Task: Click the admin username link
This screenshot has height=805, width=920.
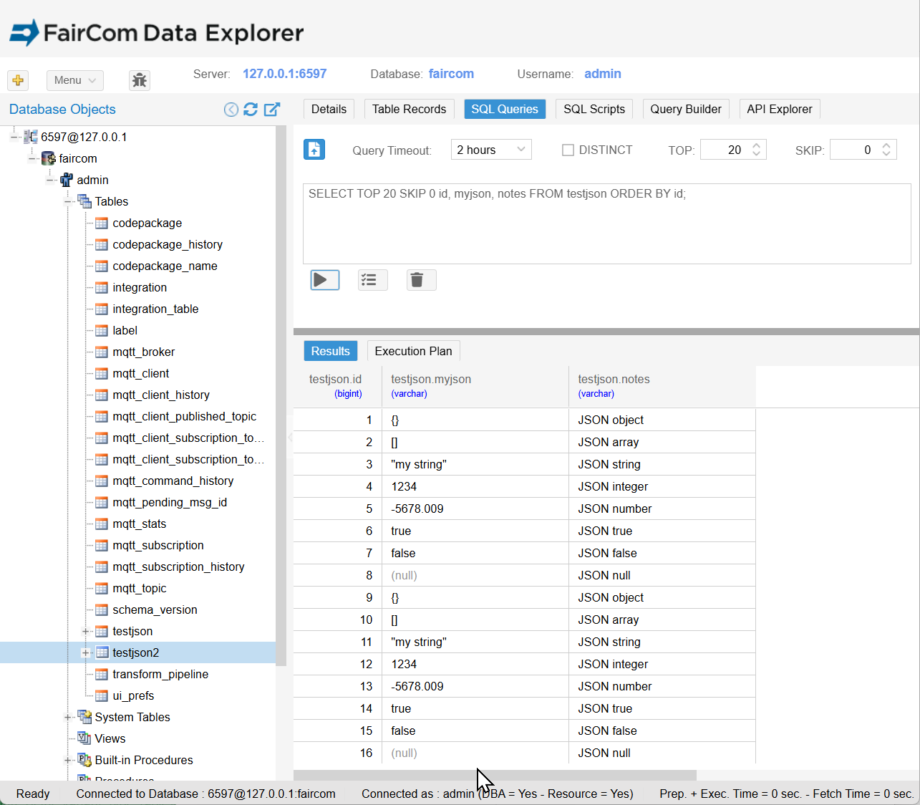Action: [602, 74]
